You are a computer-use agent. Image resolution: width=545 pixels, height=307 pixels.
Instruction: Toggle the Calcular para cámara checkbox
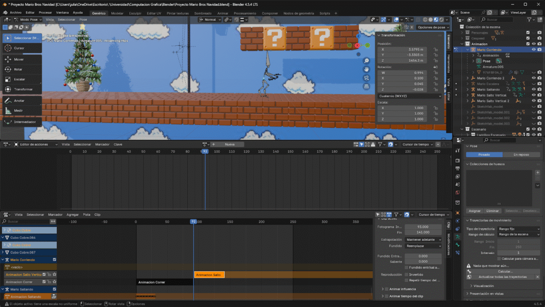pos(498,258)
